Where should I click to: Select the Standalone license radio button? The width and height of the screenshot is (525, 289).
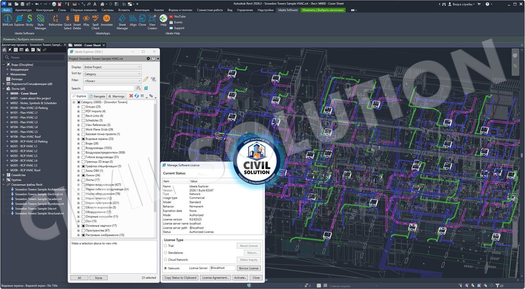165,252
